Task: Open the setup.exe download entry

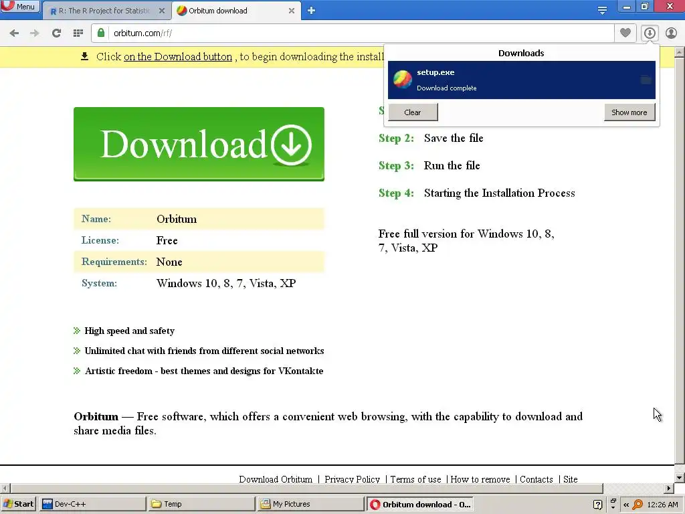Action: click(522, 80)
